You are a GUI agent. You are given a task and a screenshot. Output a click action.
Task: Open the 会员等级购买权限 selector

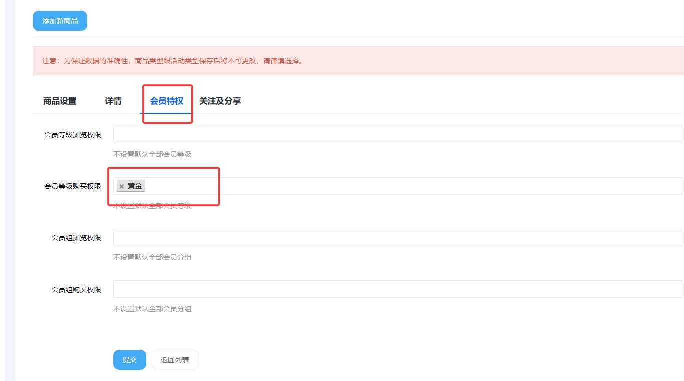pyautogui.click(x=398, y=185)
